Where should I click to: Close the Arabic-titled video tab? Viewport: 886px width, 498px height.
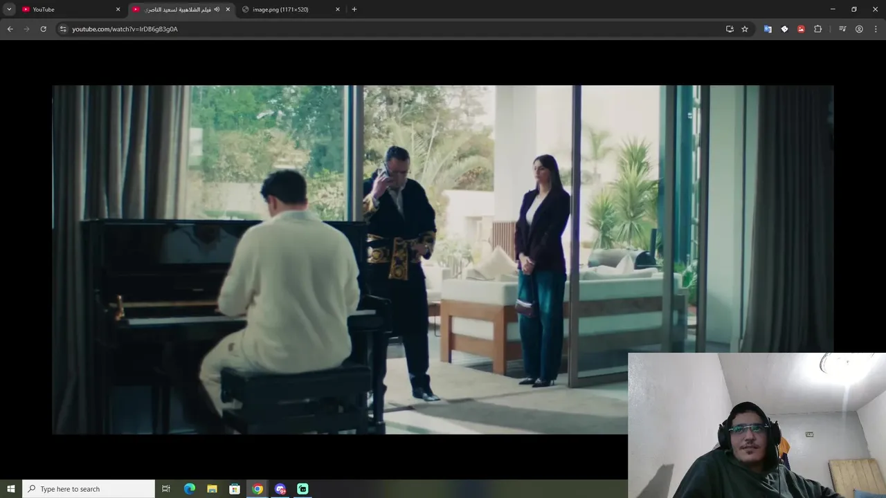(x=228, y=9)
